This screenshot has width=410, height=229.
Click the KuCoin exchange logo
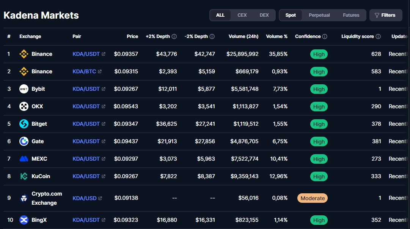pyautogui.click(x=24, y=176)
